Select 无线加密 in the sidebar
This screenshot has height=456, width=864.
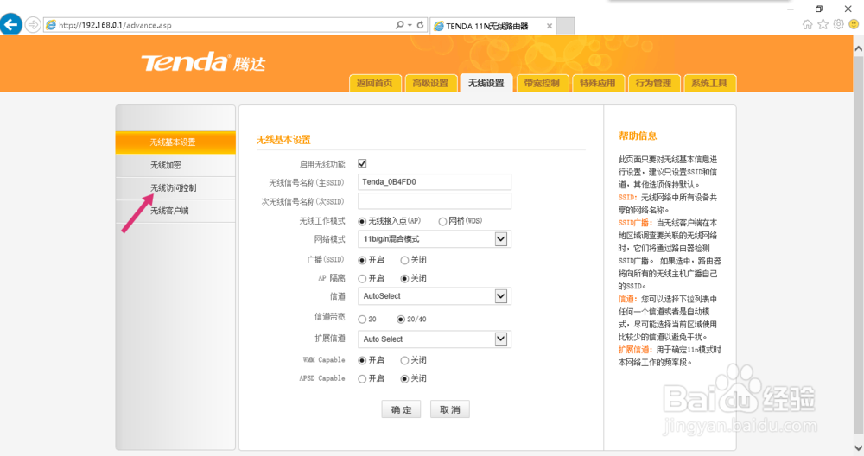(x=175, y=165)
